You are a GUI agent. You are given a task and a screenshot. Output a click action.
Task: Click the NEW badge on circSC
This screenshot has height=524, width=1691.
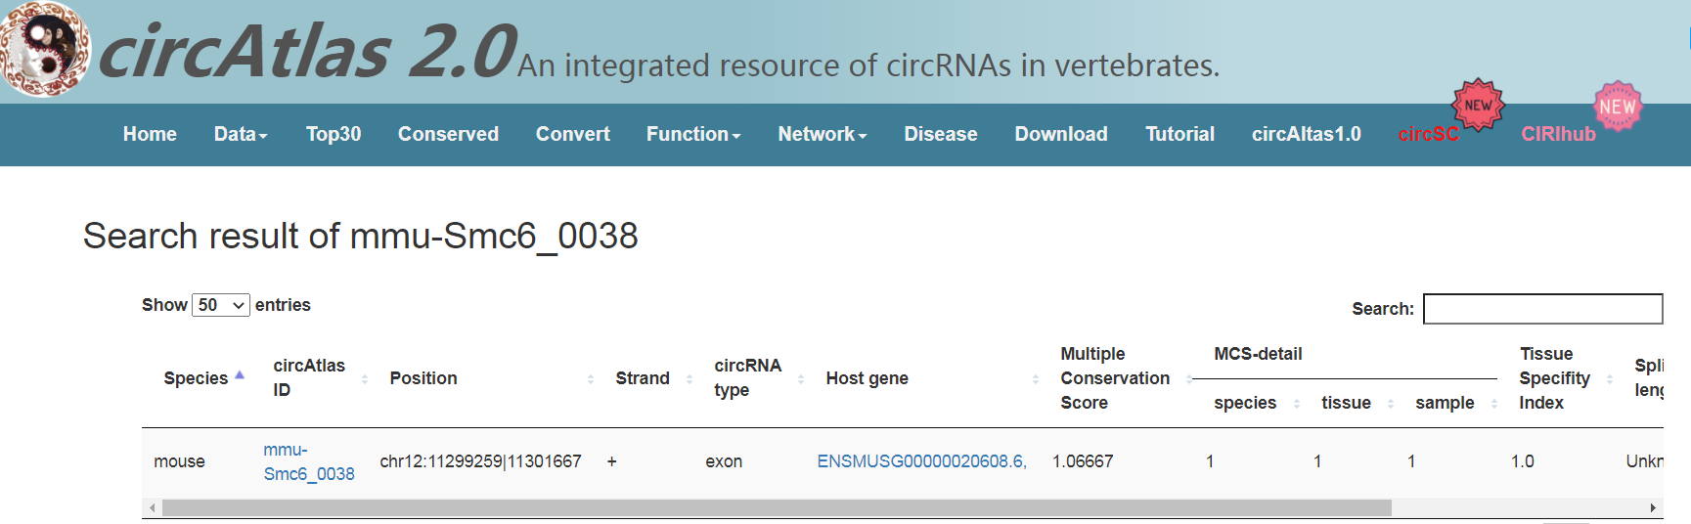(x=1478, y=105)
